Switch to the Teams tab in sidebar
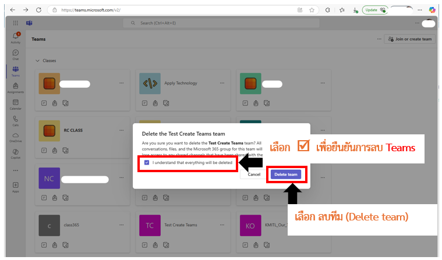The image size is (442, 260). (x=15, y=70)
